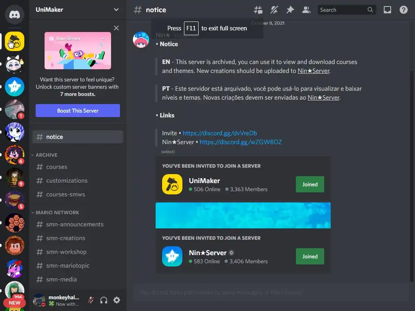Screen dimensions: 415x311
Task: Toggle deafen headphones
Action: pyautogui.click(x=104, y=300)
